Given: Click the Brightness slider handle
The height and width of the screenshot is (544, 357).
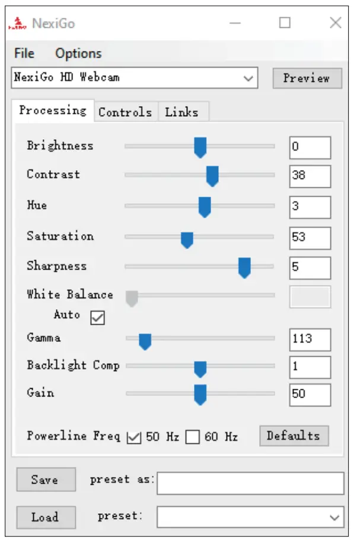Looking at the screenshot, I should (x=200, y=146).
